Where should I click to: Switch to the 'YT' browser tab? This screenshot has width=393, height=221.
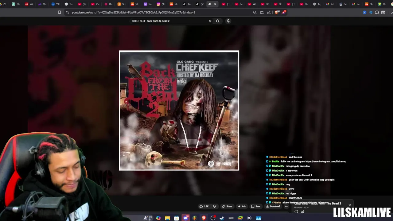click(x=56, y=4)
